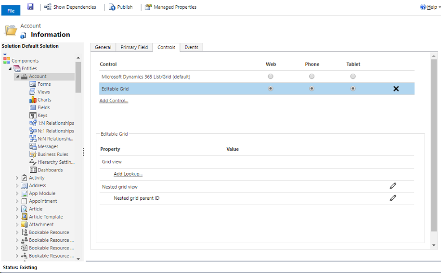Click the Messages icon in tree

click(x=33, y=146)
